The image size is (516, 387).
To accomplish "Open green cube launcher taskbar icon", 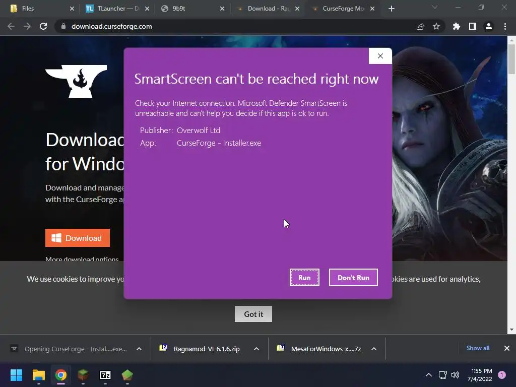I will pyautogui.click(x=127, y=375).
